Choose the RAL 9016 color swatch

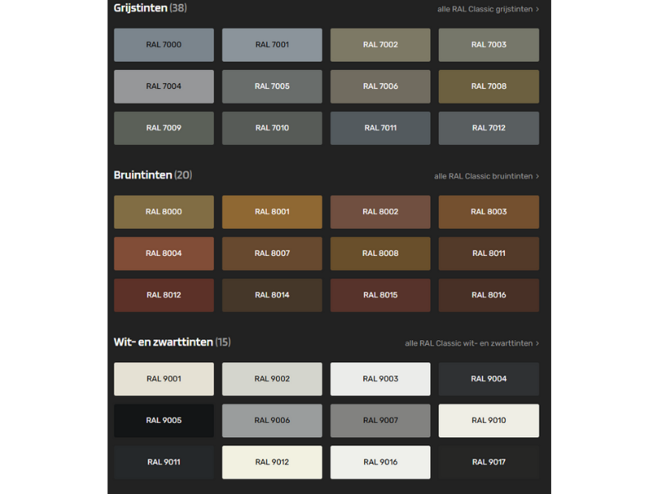click(380, 463)
